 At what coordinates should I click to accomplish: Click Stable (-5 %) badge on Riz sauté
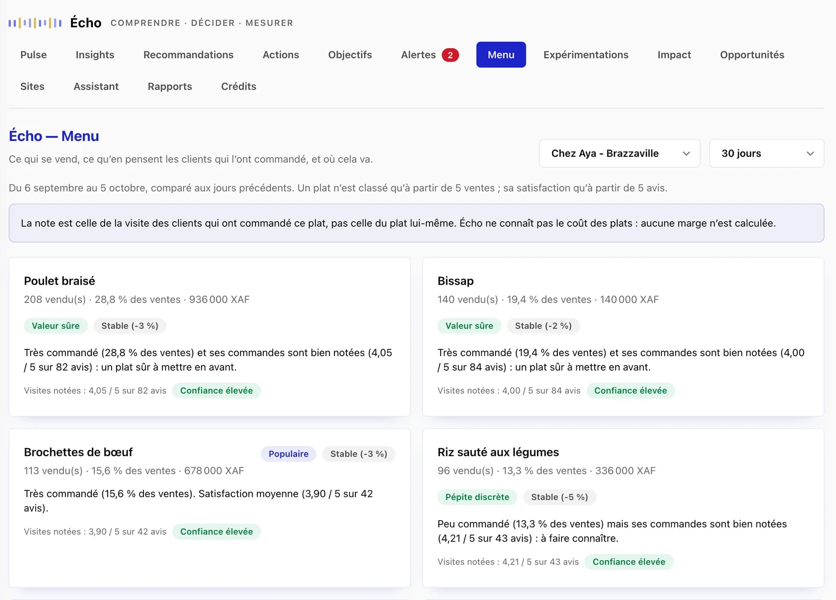coord(559,497)
